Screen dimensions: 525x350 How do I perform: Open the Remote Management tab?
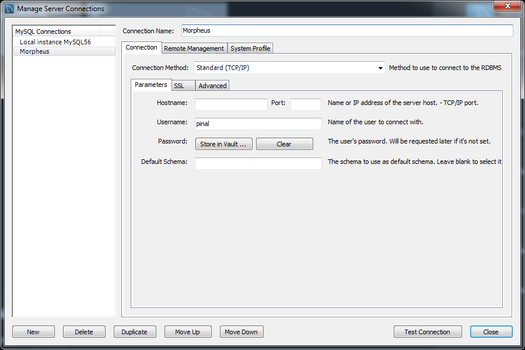coord(194,48)
